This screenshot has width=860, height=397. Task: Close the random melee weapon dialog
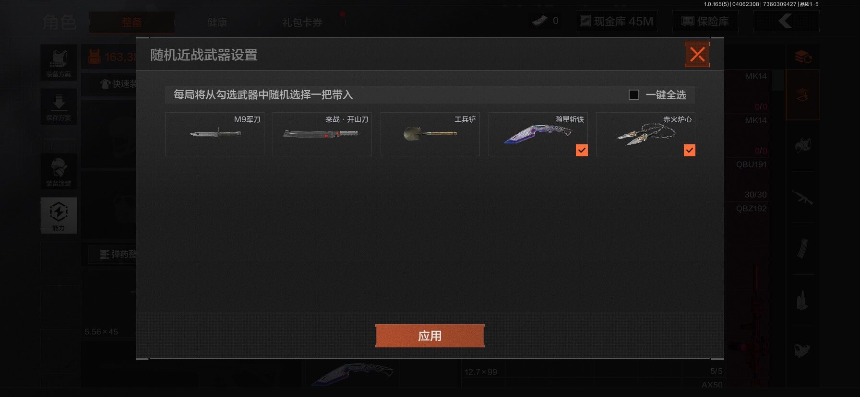tap(697, 55)
